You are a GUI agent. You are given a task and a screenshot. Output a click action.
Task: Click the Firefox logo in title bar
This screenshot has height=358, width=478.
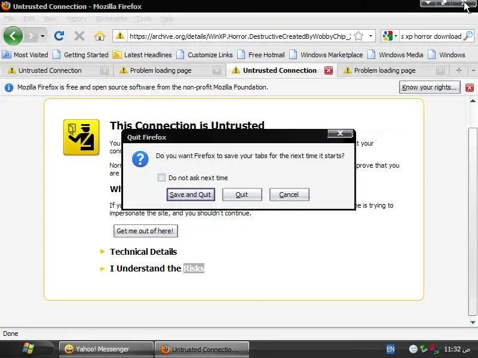click(x=5, y=6)
